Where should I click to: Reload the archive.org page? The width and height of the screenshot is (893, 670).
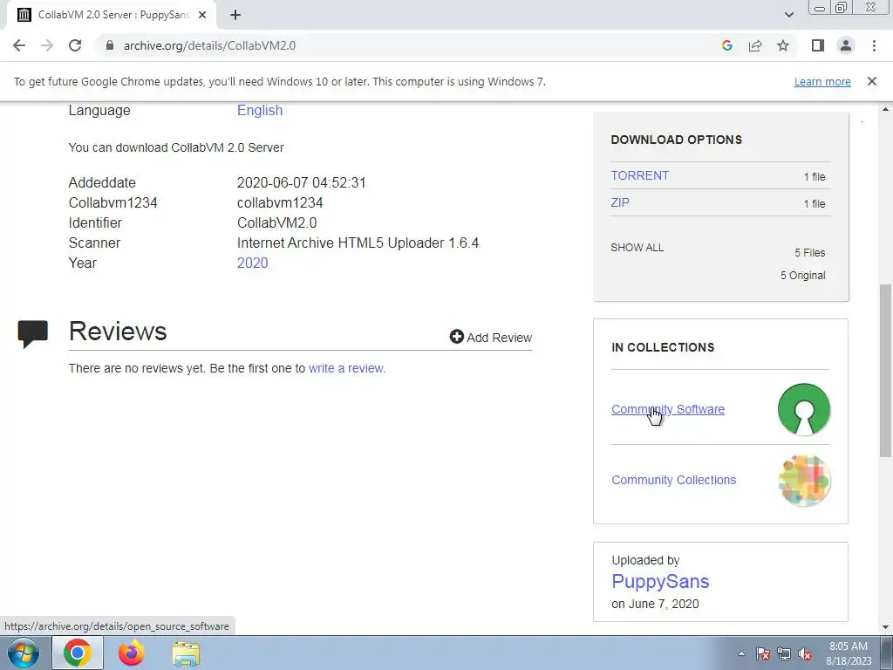[x=75, y=45]
